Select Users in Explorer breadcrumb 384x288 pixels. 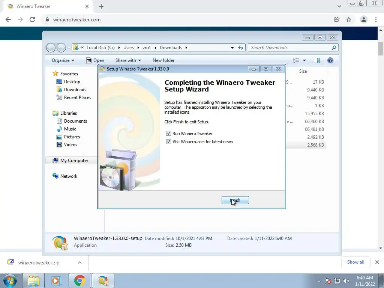click(x=129, y=48)
